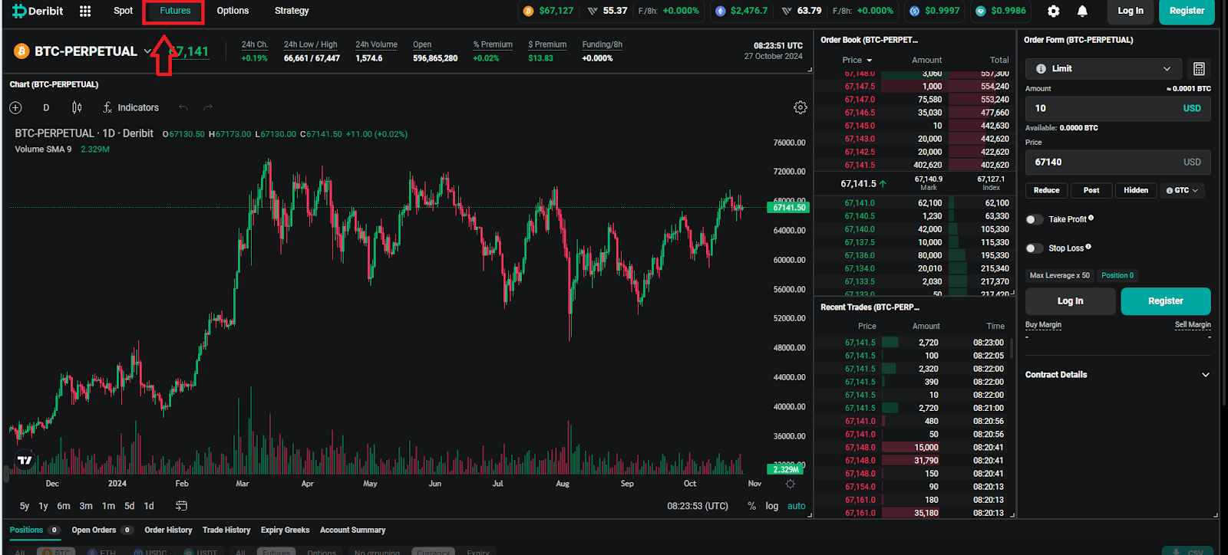Open settings gear in top bar

(1054, 11)
